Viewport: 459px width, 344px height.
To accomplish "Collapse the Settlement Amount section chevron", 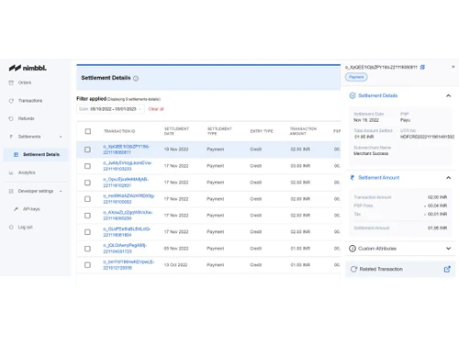I will pos(448,178).
